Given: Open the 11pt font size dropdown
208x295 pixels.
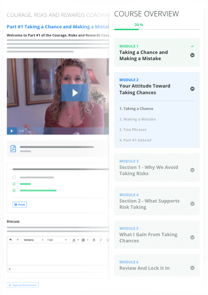Looking at the screenshot, I should pyautogui.click(x=57, y=240).
